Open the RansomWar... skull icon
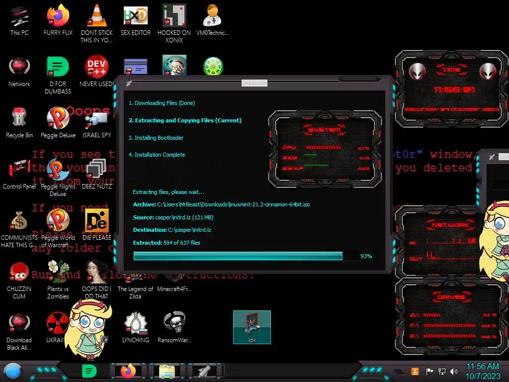The image size is (509, 382). pos(174,327)
